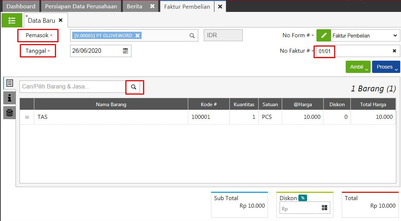Image resolution: width=401 pixels, height=221 pixels.
Task: Select the discount 0 cell
Action: [x=337, y=117]
